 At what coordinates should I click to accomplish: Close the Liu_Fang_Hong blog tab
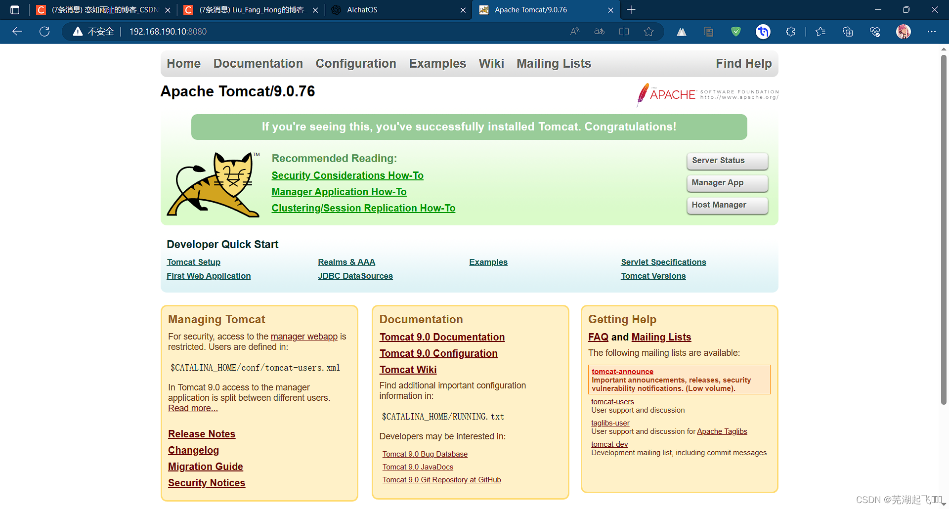(315, 10)
